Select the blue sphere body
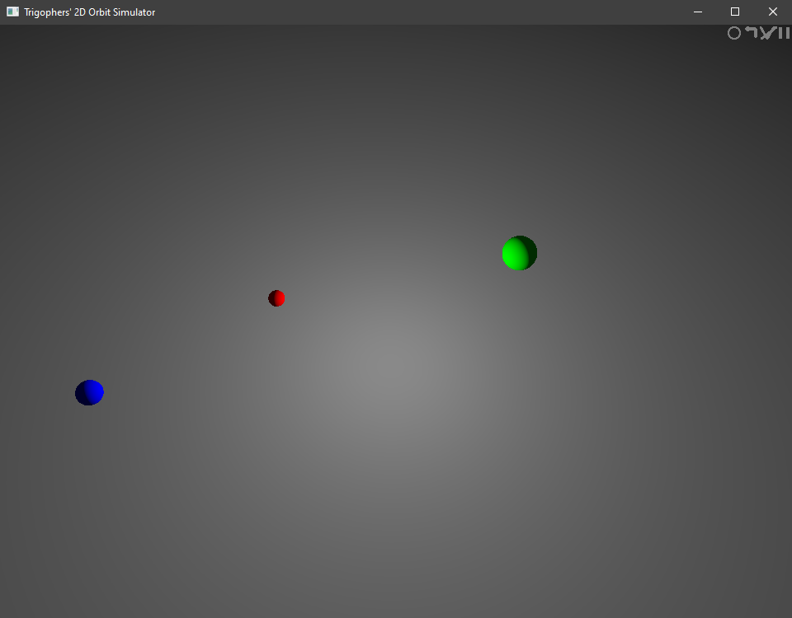 [x=89, y=392]
